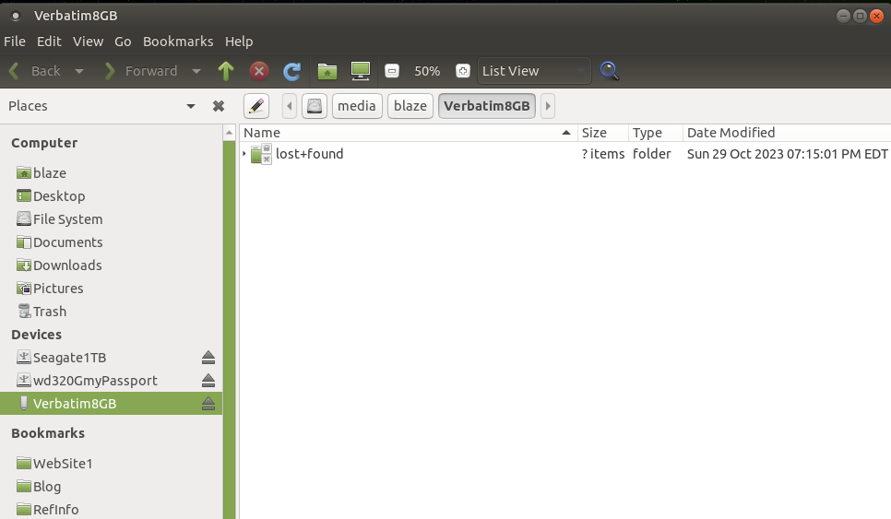
Task: Go to the blaze path segment
Action: pos(410,106)
